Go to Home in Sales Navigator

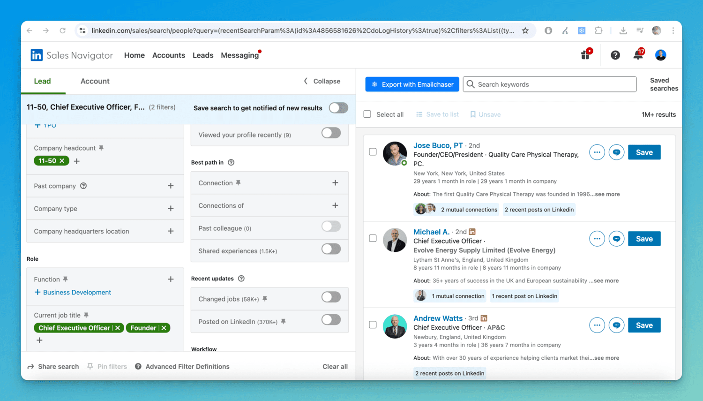click(x=135, y=55)
